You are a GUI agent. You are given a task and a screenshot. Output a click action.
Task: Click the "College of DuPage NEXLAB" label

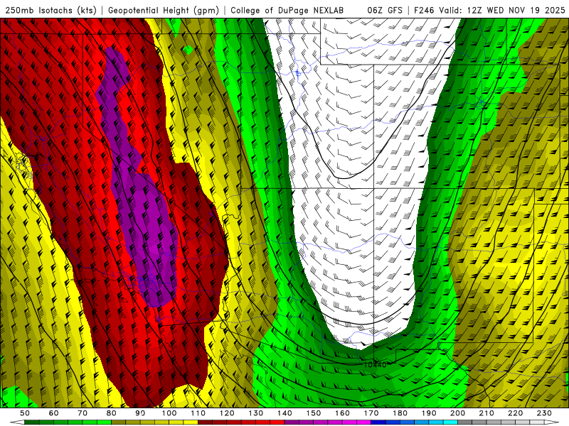[x=287, y=11]
